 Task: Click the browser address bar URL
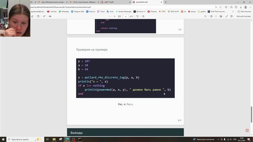click(60, 7)
